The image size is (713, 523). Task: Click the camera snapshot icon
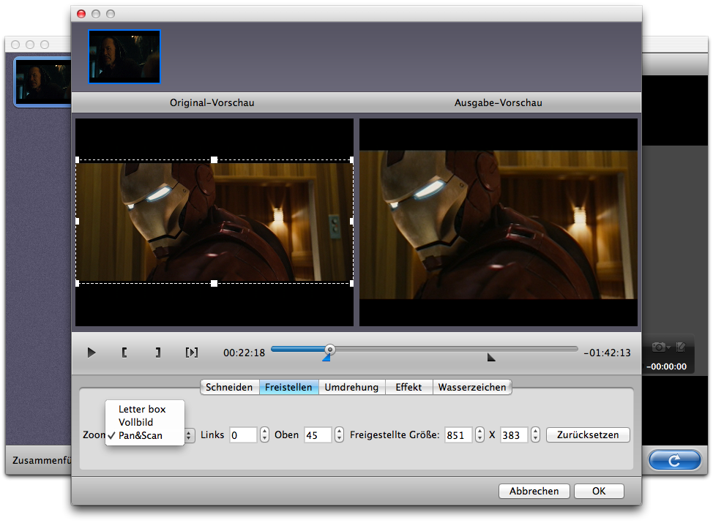[x=660, y=347]
